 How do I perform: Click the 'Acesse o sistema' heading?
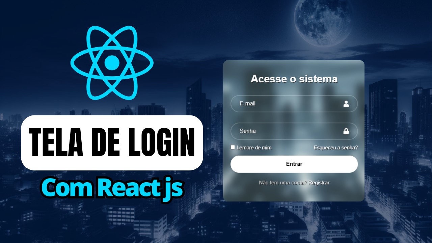point(294,79)
